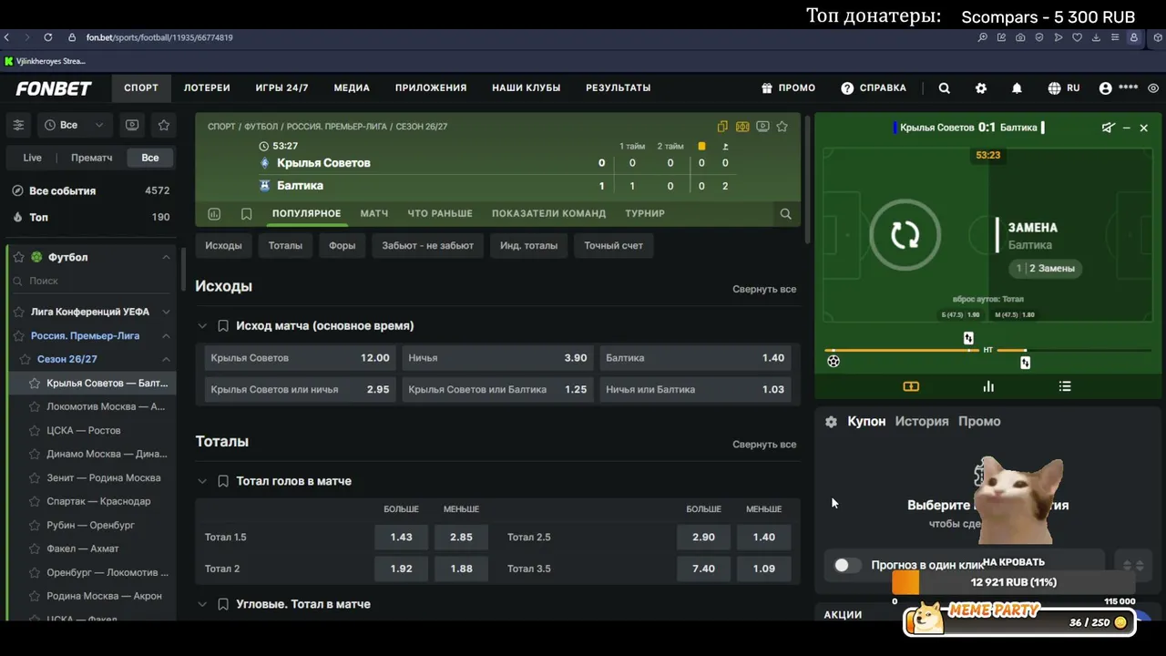Favorite ЦСКА — Ростов match star
Screen dimensions: 1166x656
(x=35, y=430)
